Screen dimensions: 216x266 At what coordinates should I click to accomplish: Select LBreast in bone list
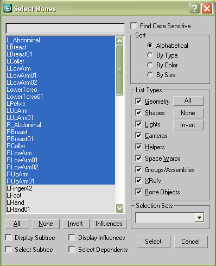61,47
